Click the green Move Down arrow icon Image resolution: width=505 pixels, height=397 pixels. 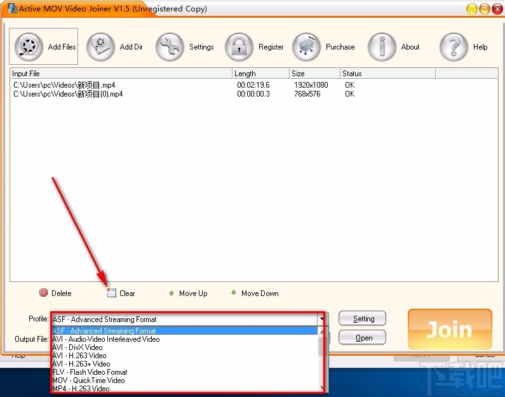tap(234, 292)
